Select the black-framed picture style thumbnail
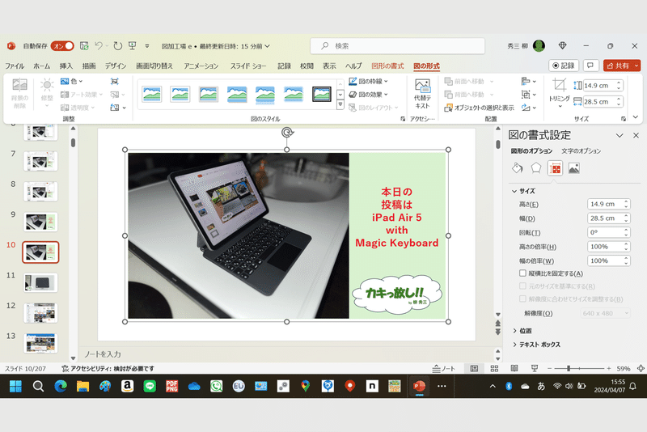Screen dimensions: 647x432 (x=321, y=94)
